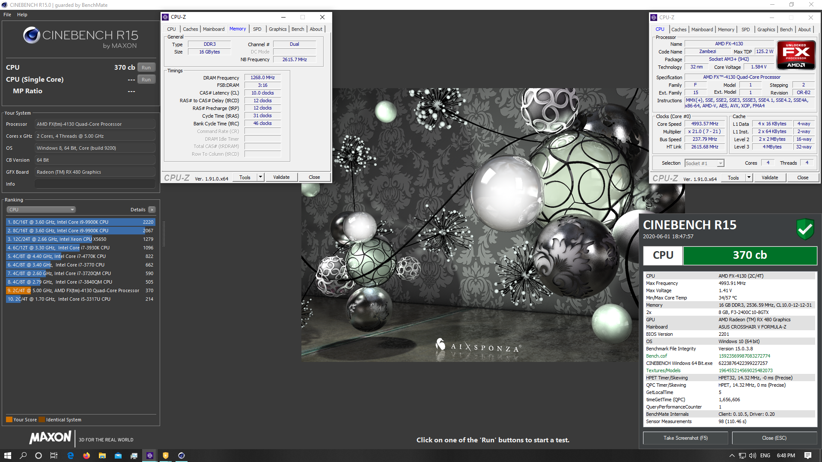Click Validate in right CPU-Z window

[x=770, y=178]
